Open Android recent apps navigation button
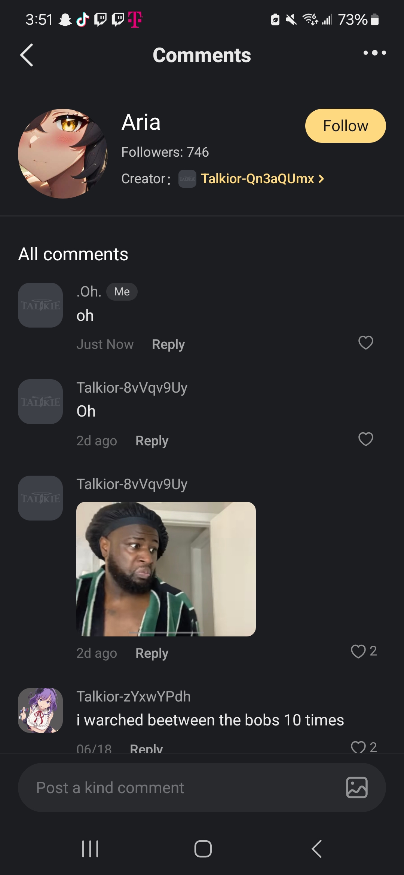Image resolution: width=404 pixels, height=875 pixels. pyautogui.click(x=90, y=848)
